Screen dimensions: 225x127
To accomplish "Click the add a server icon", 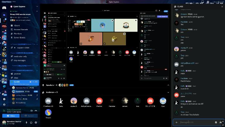I will pyautogui.click(x=4, y=99).
